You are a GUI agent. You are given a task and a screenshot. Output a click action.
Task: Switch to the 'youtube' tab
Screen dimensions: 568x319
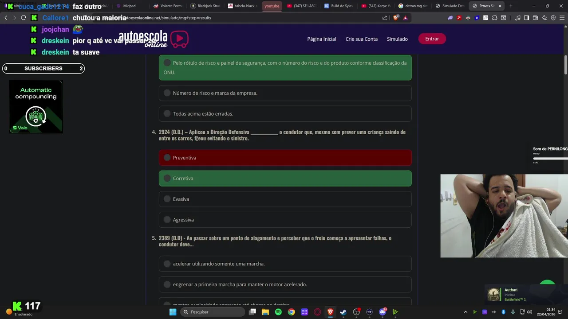(x=272, y=6)
